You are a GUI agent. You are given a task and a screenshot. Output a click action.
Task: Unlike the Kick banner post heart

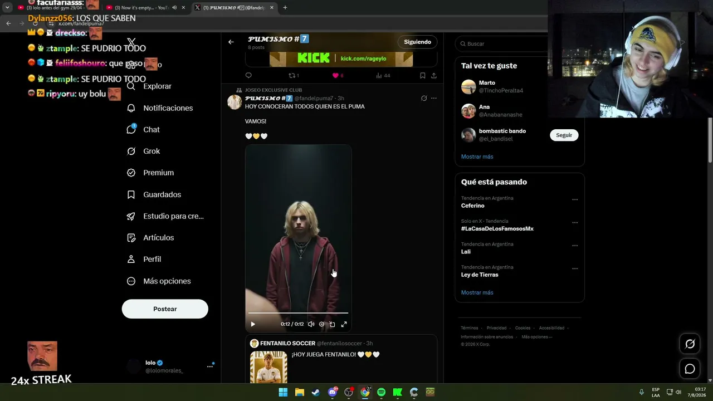[x=338, y=76]
